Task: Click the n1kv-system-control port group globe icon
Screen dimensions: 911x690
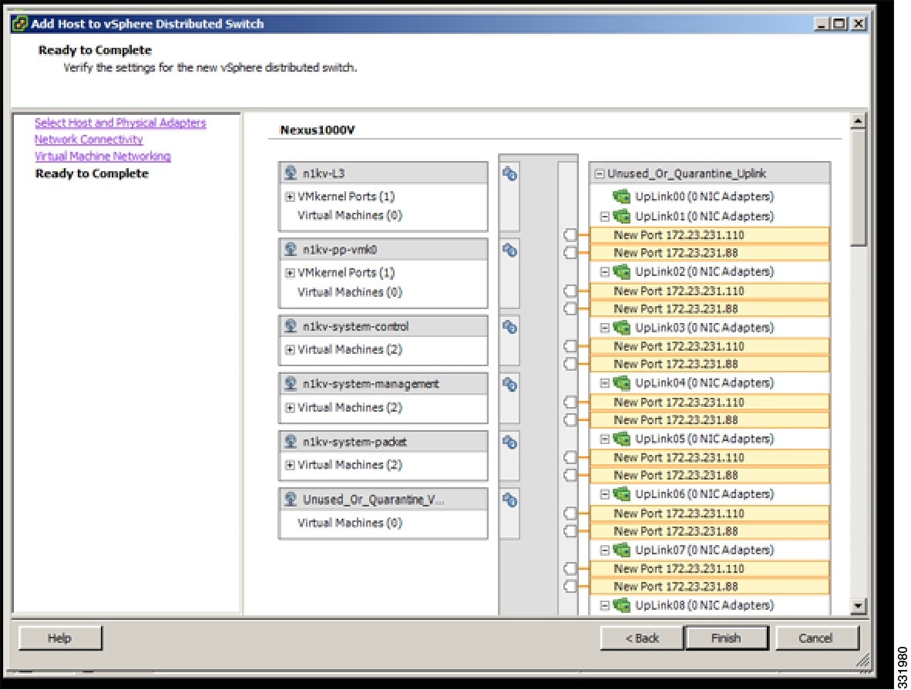Action: 291,326
